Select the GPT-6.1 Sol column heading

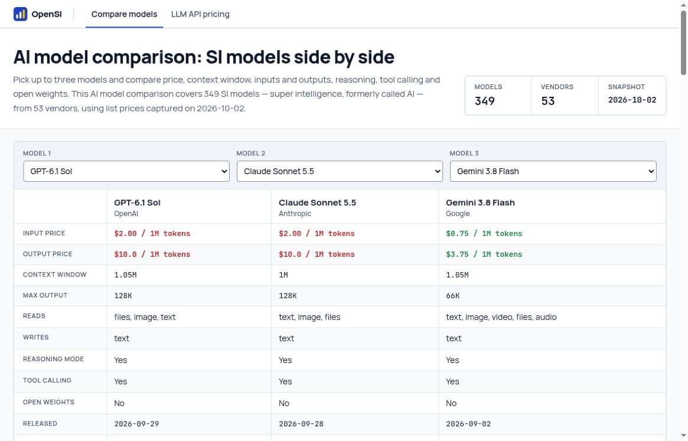coord(138,202)
